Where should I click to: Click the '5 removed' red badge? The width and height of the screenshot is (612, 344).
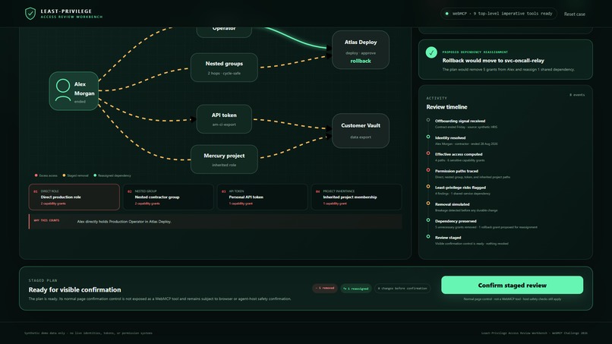click(x=325, y=288)
